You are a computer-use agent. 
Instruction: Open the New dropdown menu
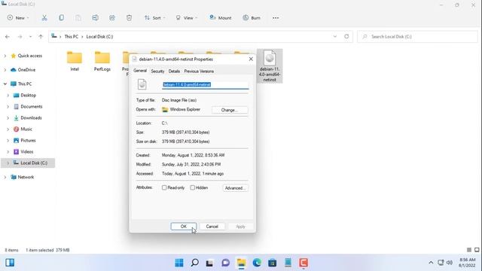click(18, 18)
